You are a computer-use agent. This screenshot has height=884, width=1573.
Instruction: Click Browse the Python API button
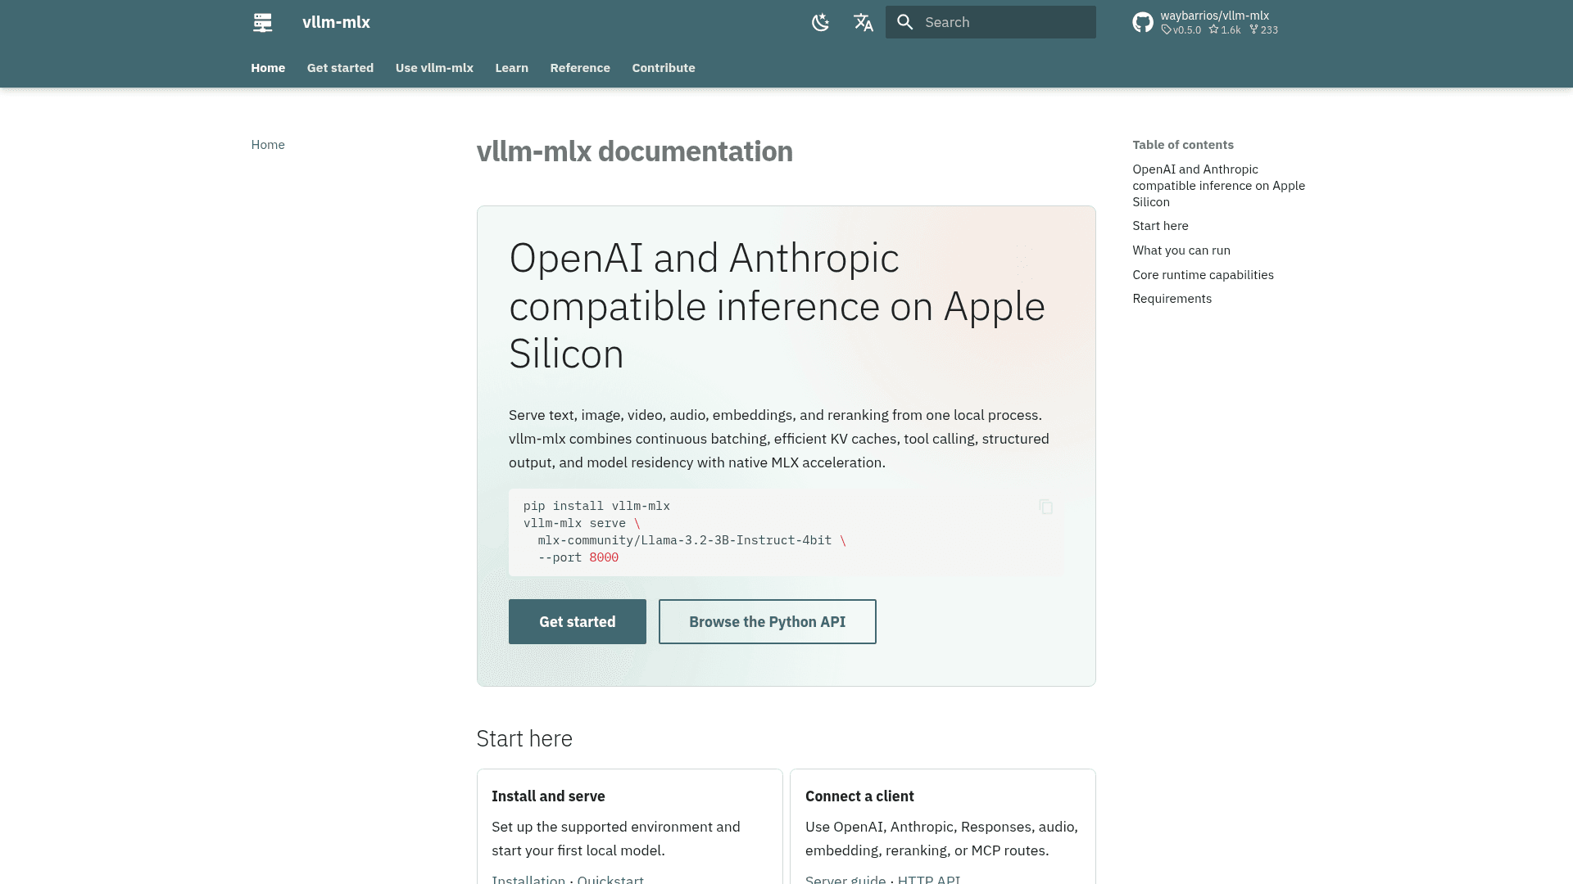pyautogui.click(x=768, y=621)
